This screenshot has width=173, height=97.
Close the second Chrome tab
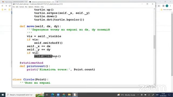(53, 2)
